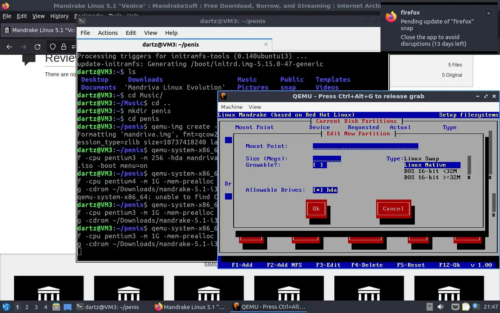The height and width of the screenshot is (313, 500).
Task: Open the last similar item archive thumbnail
Action: coord(449,288)
